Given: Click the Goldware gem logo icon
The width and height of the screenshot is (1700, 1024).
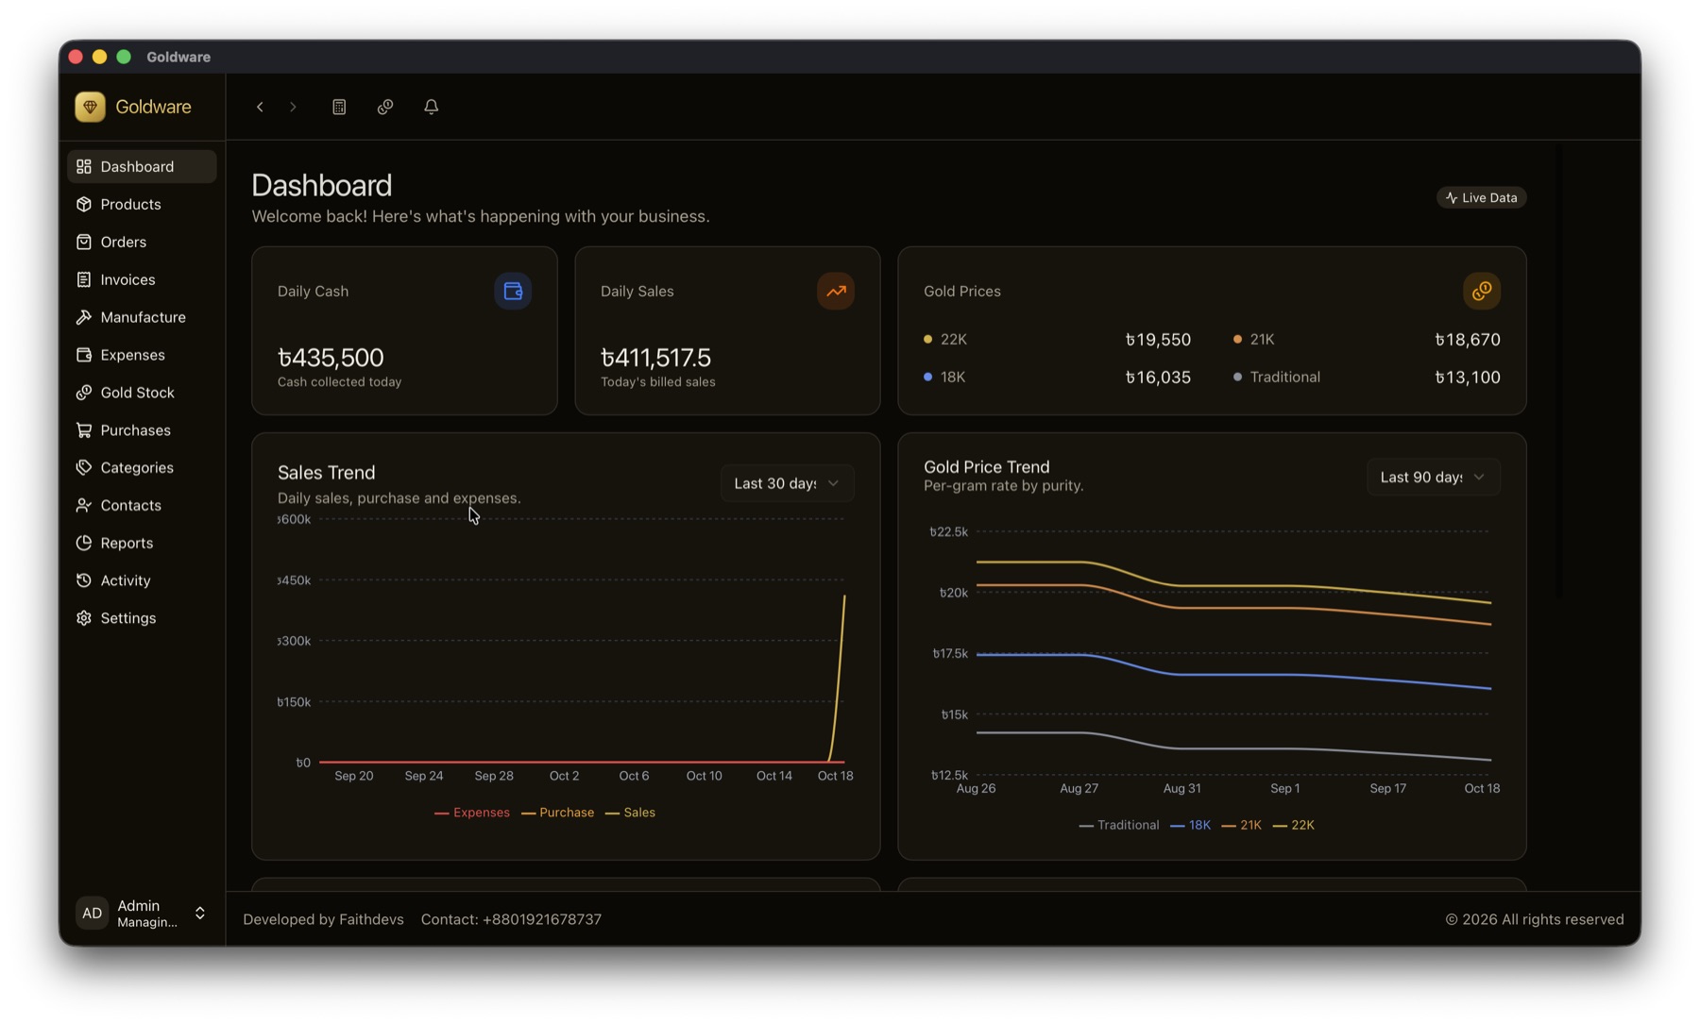Looking at the screenshot, I should pyautogui.click(x=90, y=107).
